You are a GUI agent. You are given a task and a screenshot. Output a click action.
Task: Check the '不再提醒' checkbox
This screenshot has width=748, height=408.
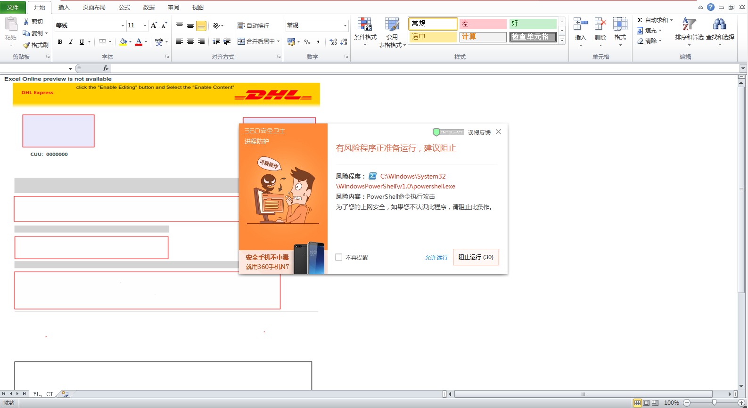click(x=338, y=257)
